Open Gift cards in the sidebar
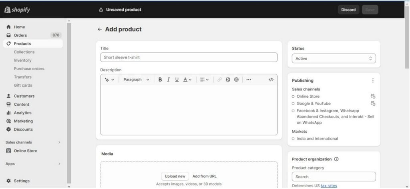The width and height of the screenshot is (410, 189). pos(23,85)
